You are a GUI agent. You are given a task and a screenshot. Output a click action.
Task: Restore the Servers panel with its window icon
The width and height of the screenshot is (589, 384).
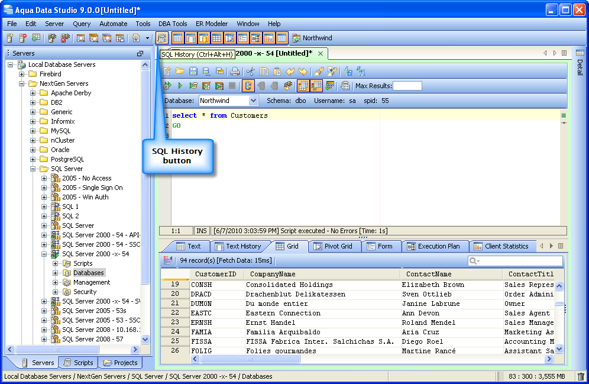coord(140,53)
